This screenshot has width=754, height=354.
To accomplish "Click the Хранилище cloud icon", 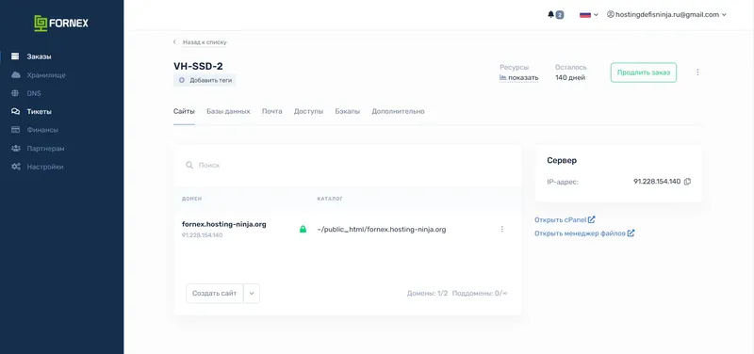I will (x=15, y=75).
